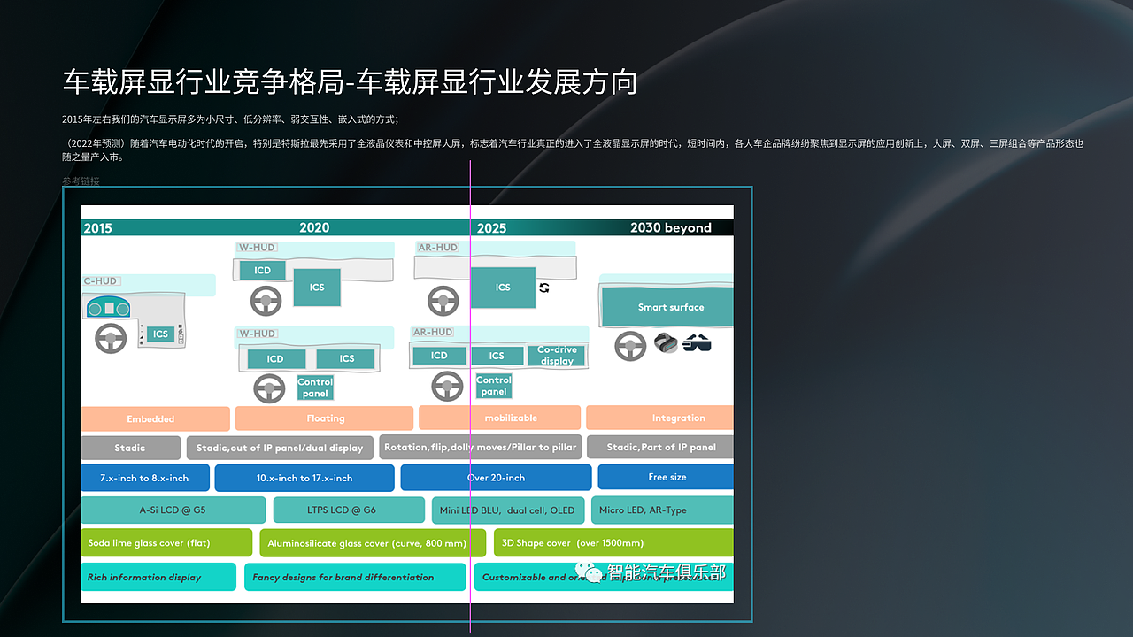Click the Rich information display block
This screenshot has height=637, width=1133.
tap(159, 577)
